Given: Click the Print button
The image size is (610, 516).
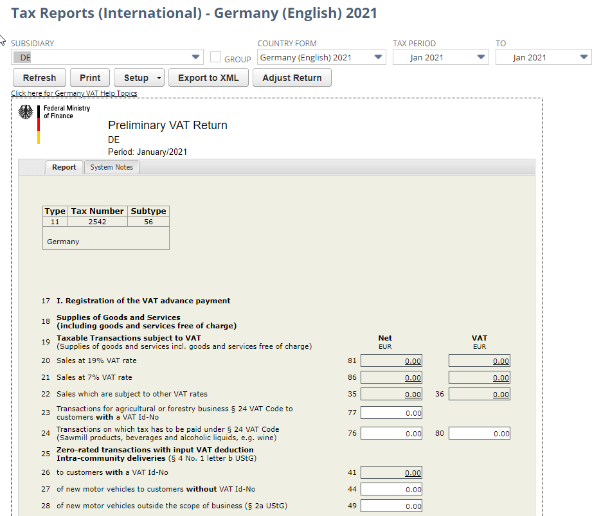Looking at the screenshot, I should coord(89,77).
